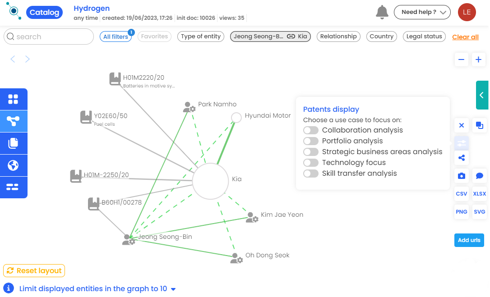
Task: Open the limit displayed entities dropdown
Action: (173, 289)
